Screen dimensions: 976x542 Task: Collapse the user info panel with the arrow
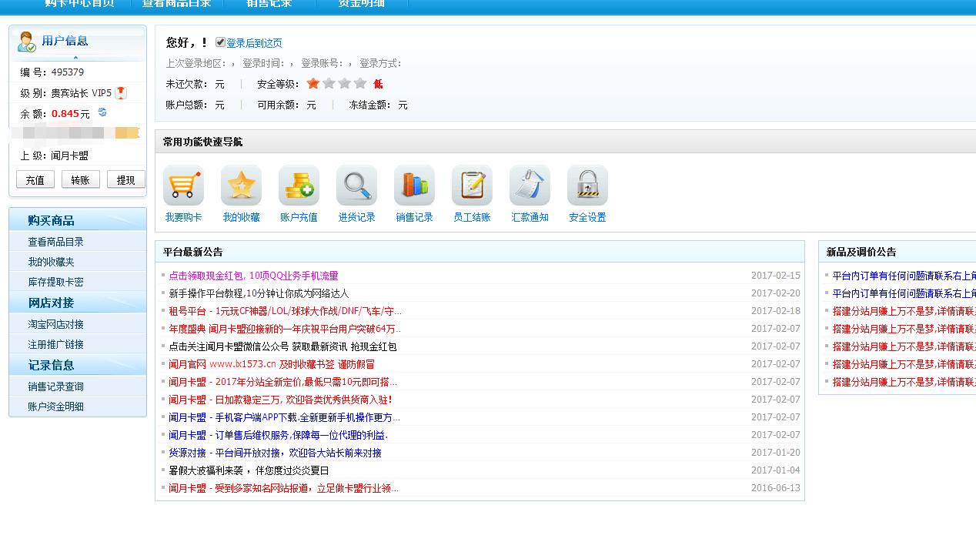coord(75,57)
